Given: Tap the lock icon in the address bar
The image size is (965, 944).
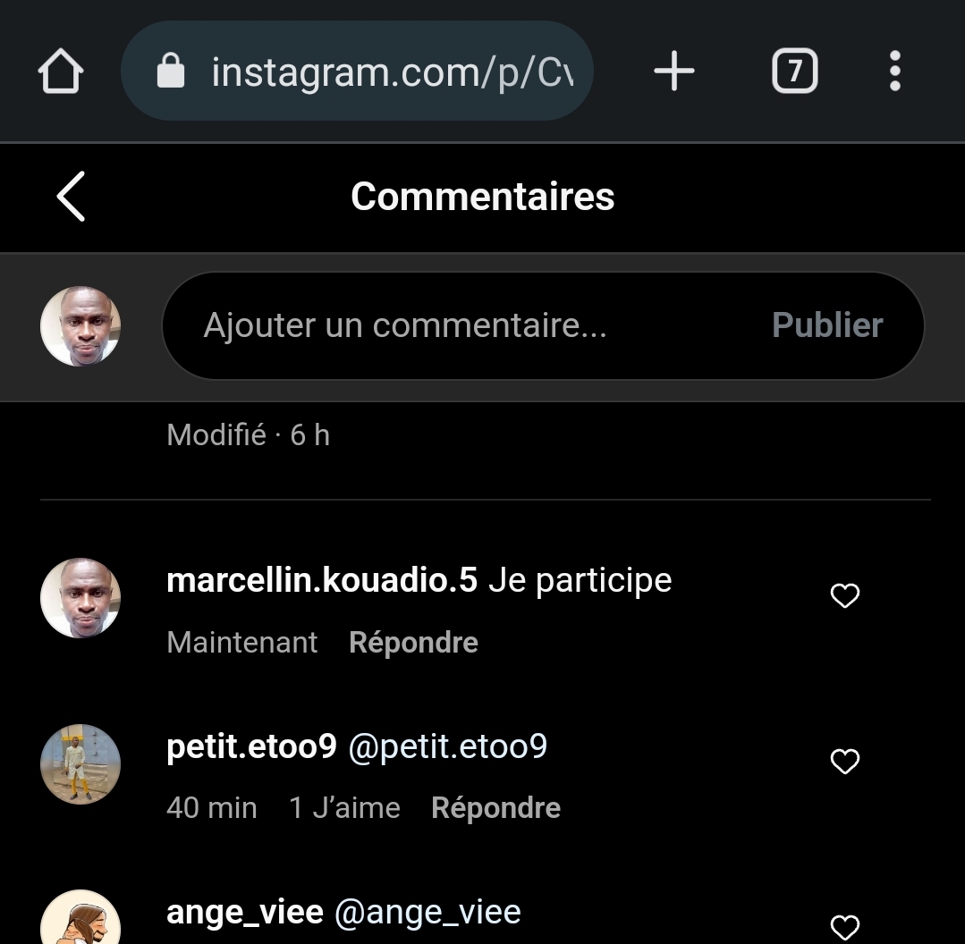Looking at the screenshot, I should coord(170,72).
